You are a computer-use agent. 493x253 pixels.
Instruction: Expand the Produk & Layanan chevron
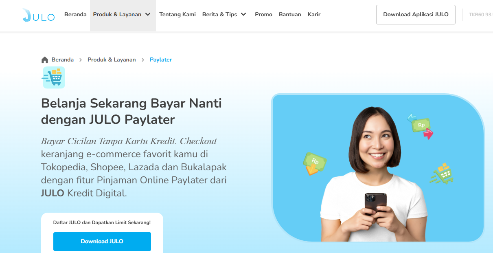click(148, 14)
